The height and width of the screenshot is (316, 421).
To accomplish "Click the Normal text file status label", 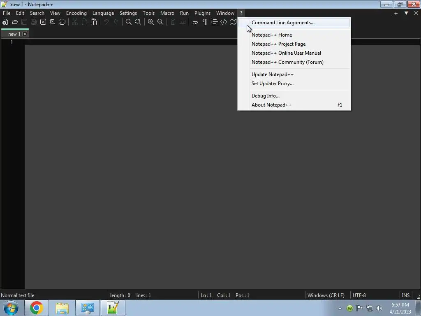I will point(18,295).
